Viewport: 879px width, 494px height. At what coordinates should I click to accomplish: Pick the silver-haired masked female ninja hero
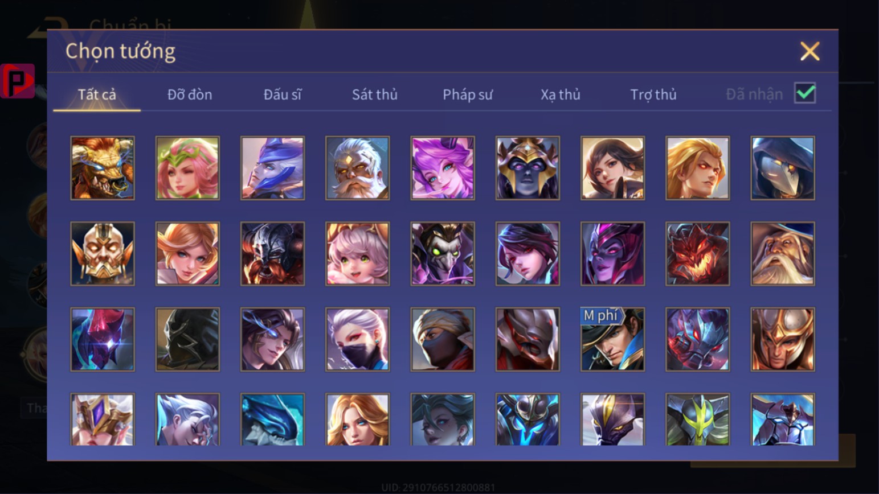pyautogui.click(x=357, y=339)
